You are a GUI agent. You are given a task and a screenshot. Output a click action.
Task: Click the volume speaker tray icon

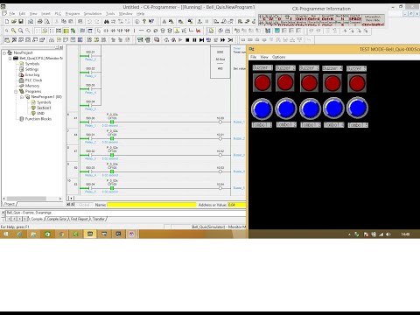point(388,234)
